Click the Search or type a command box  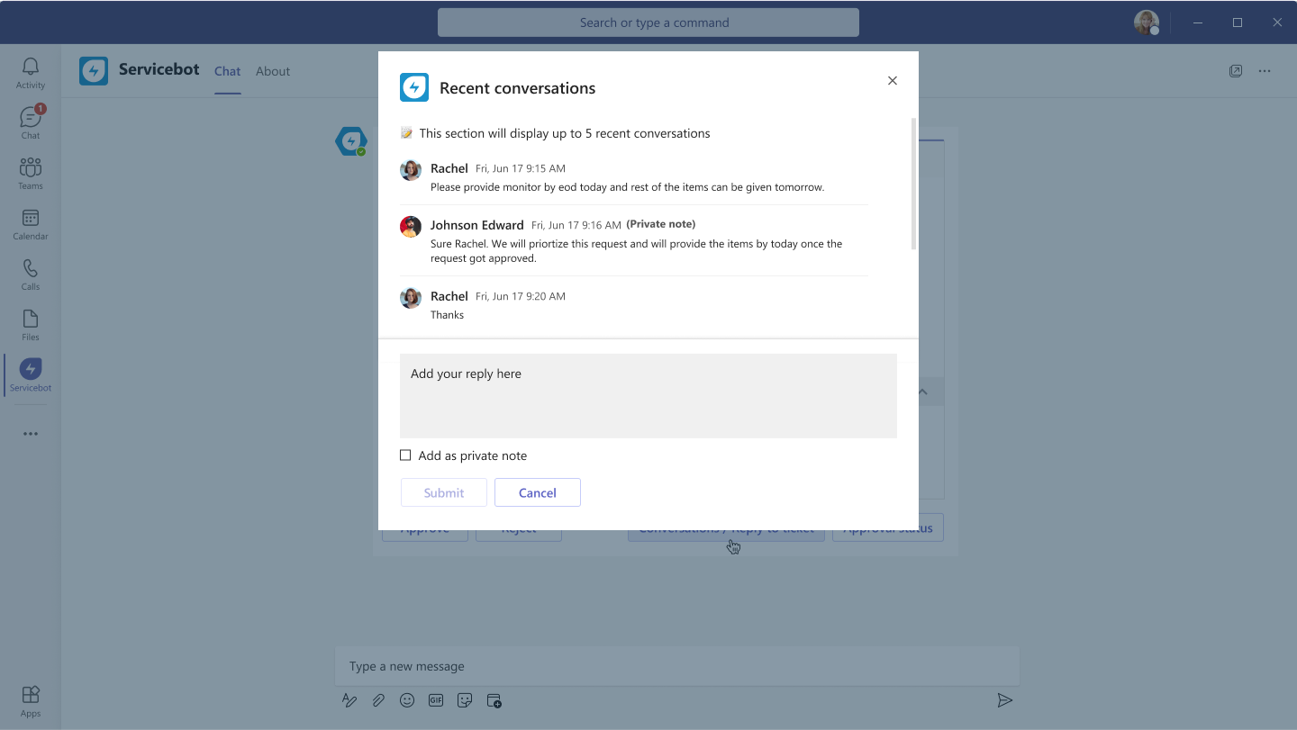pyautogui.click(x=648, y=23)
